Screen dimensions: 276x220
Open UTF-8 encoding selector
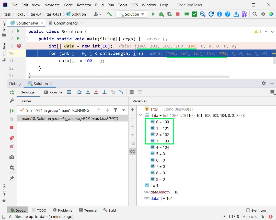pyautogui.click(x=234, y=216)
